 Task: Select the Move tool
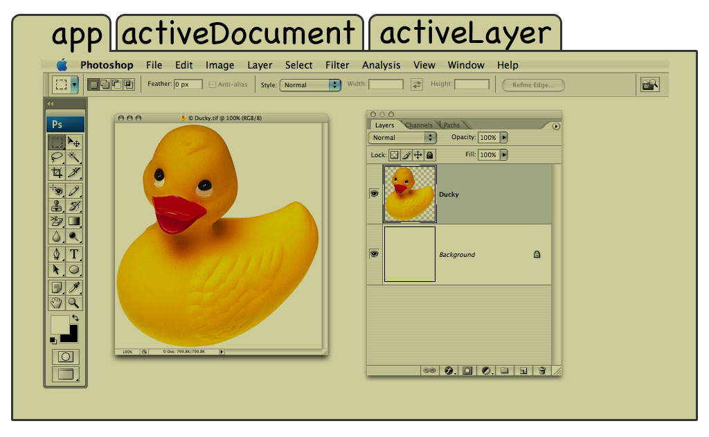coord(73,143)
